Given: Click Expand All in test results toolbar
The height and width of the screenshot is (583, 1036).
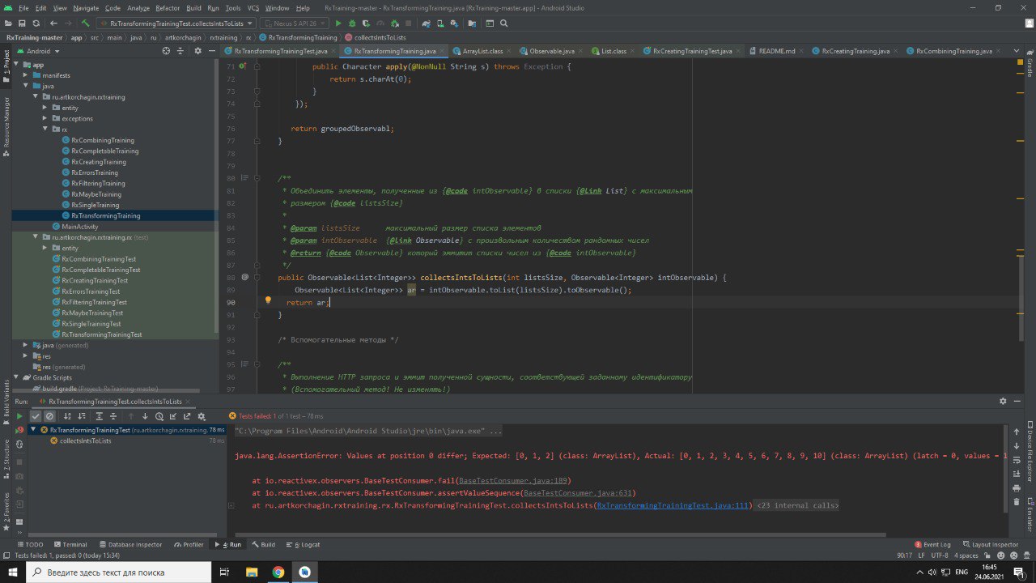Looking at the screenshot, I should pos(101,416).
